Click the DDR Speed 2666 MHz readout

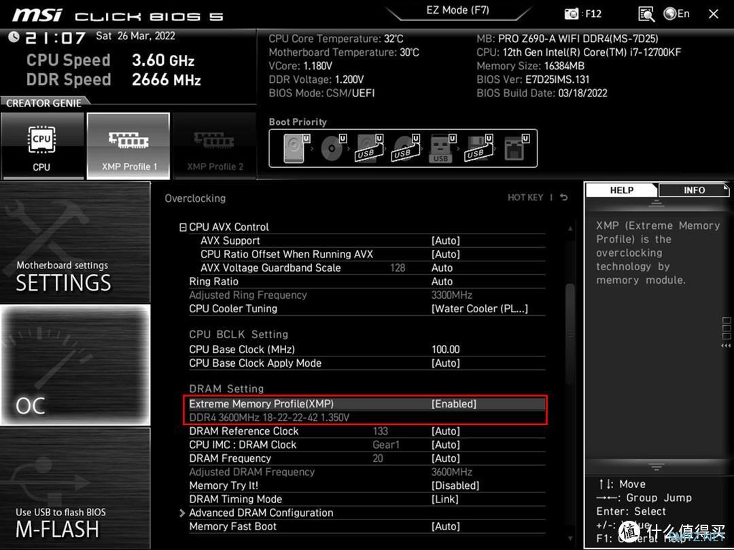tap(113, 79)
